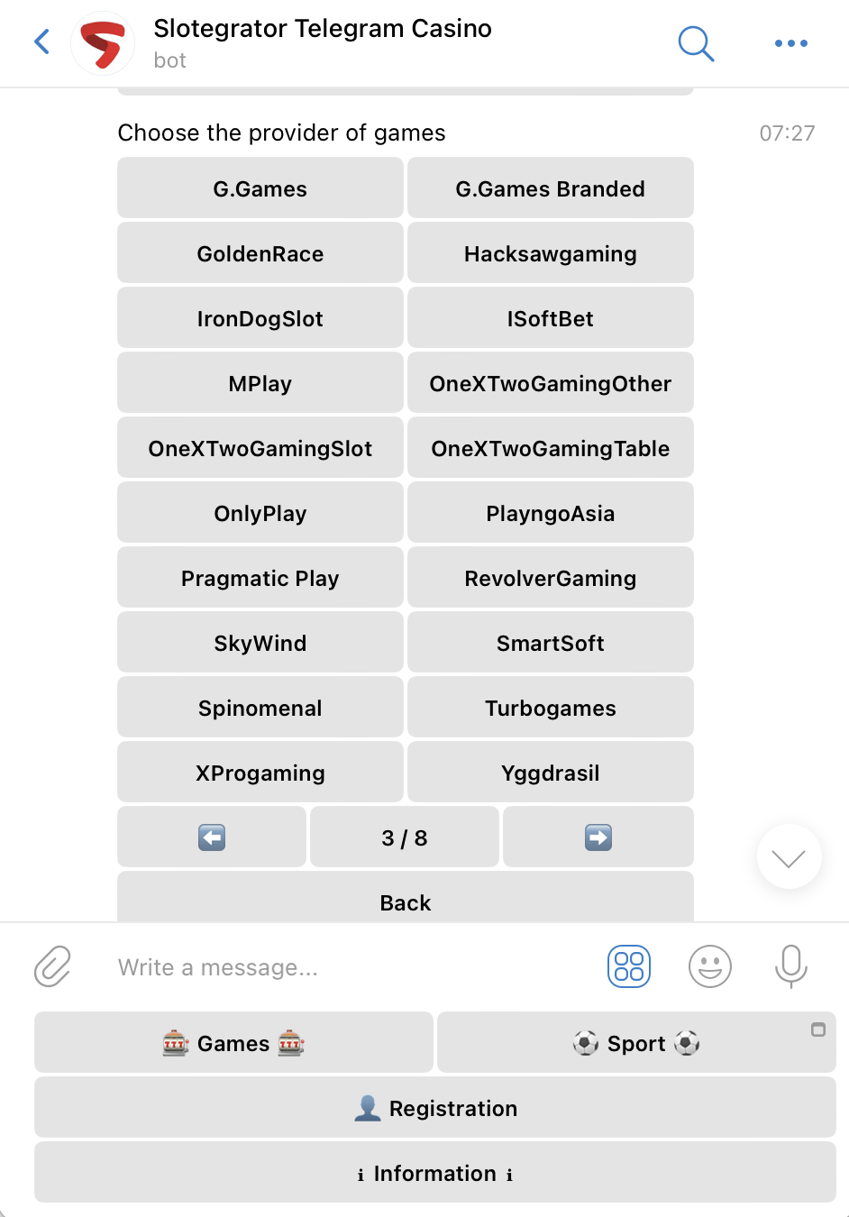Select the Hacksawgaming provider
The image size is (849, 1217).
coord(550,252)
